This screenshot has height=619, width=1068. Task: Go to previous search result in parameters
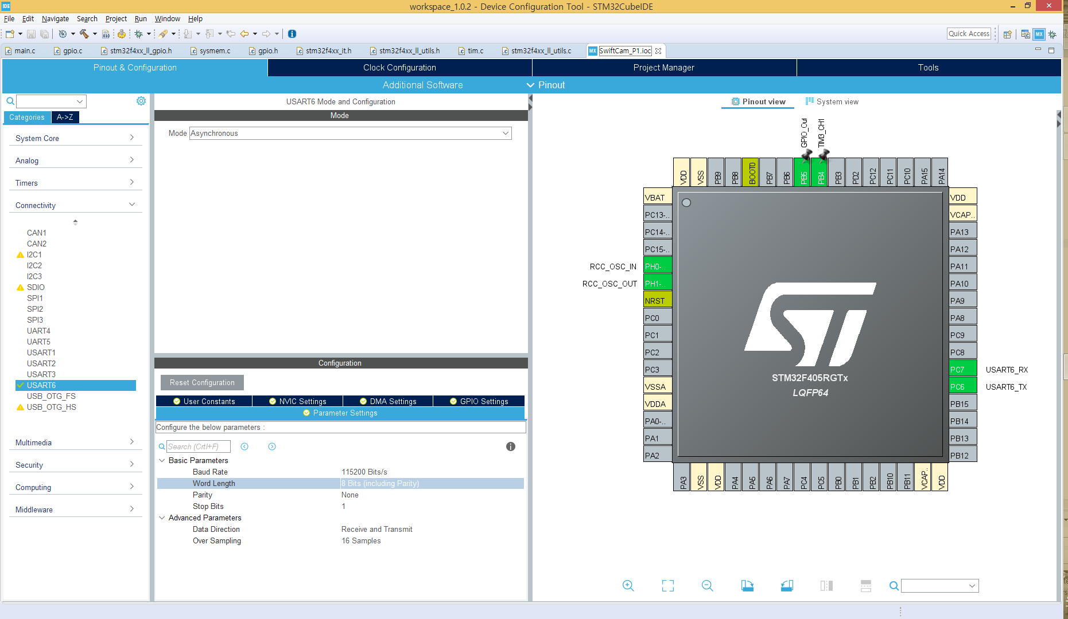click(x=244, y=446)
